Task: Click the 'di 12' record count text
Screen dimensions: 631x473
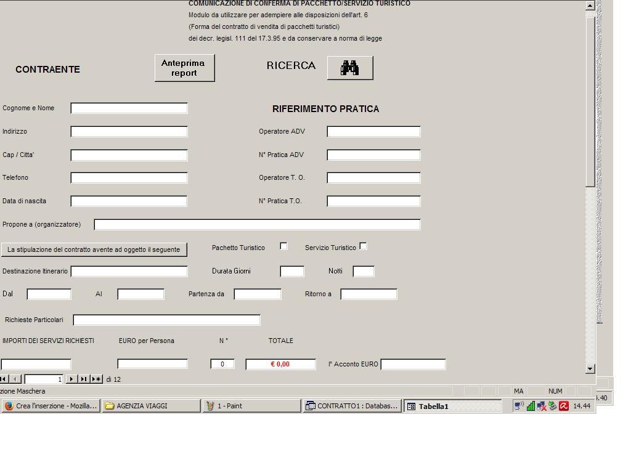Action: click(x=113, y=379)
